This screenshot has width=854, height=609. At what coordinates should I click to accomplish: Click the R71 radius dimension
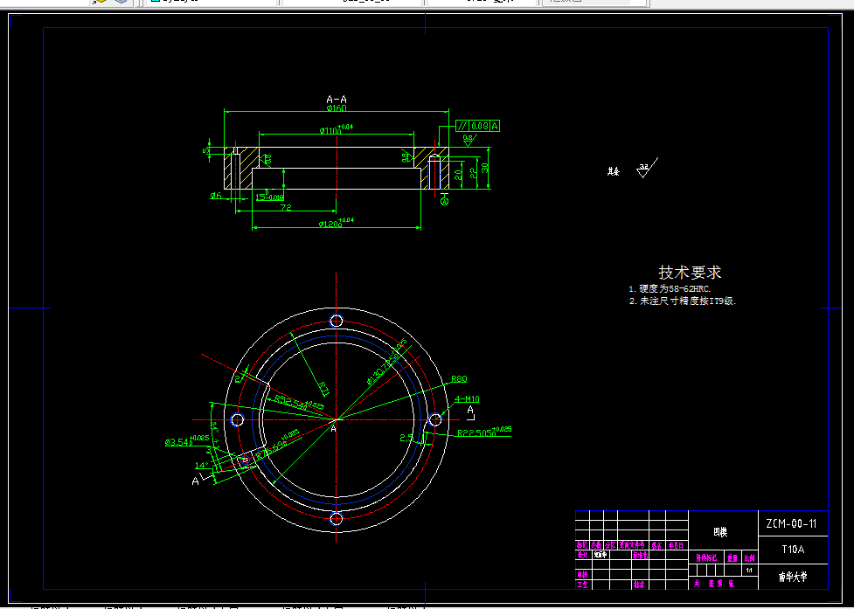(324, 388)
